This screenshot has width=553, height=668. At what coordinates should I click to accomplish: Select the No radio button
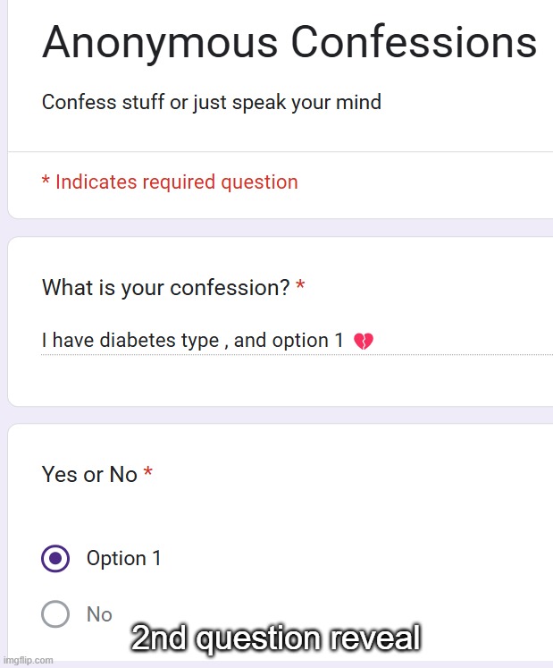(55, 614)
